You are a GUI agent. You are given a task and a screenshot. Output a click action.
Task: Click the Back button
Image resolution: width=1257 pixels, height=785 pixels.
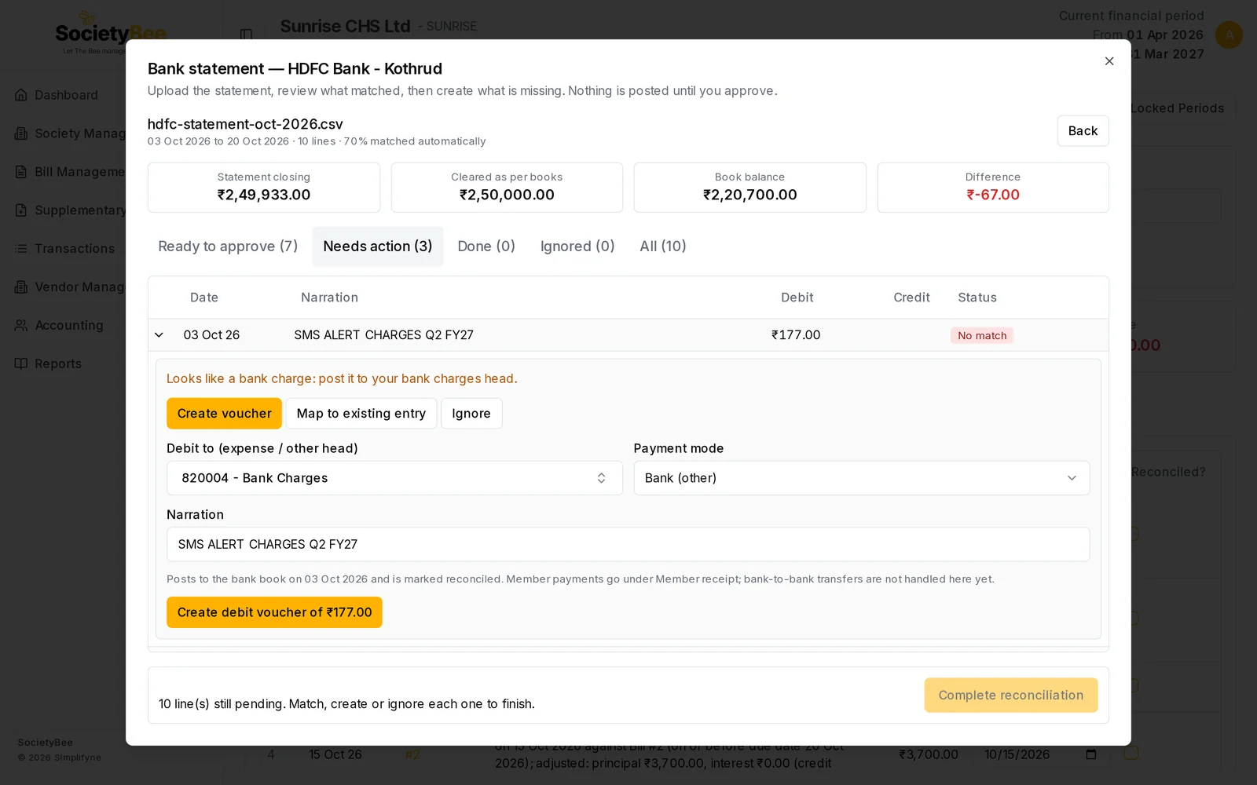click(x=1083, y=131)
